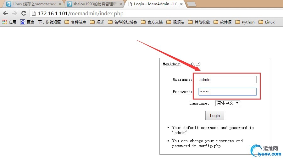Click the browser back arrow
Image resolution: width=283 pixels, height=159 pixels.
[x=6, y=13]
